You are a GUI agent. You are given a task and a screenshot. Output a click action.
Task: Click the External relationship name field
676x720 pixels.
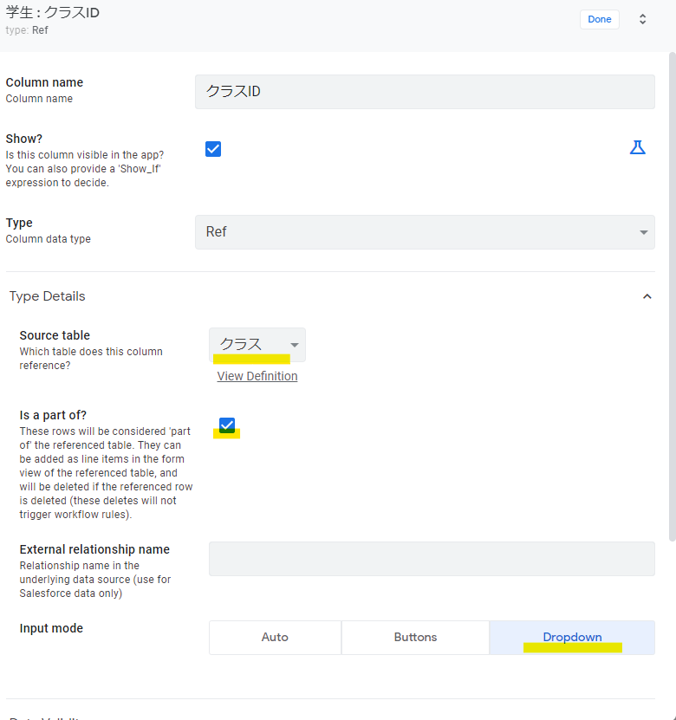[432, 559]
